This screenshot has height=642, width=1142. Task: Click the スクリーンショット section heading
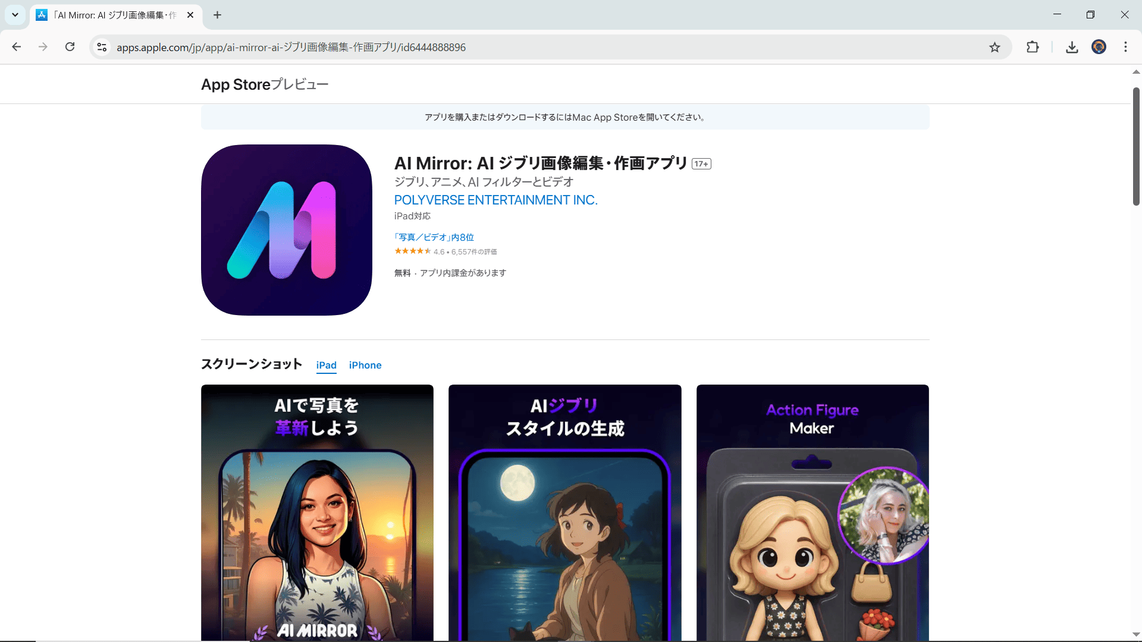[x=252, y=364]
